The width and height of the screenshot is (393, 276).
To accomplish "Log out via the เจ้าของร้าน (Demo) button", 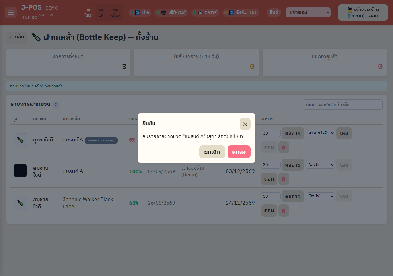I will pos(363,13).
